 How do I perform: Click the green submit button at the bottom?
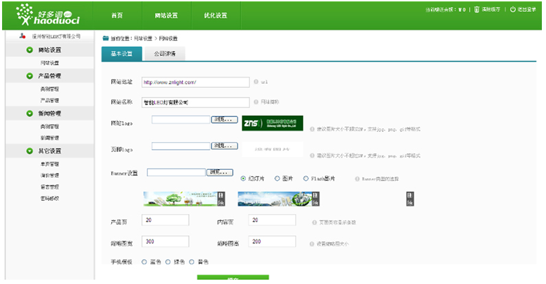tap(233, 278)
